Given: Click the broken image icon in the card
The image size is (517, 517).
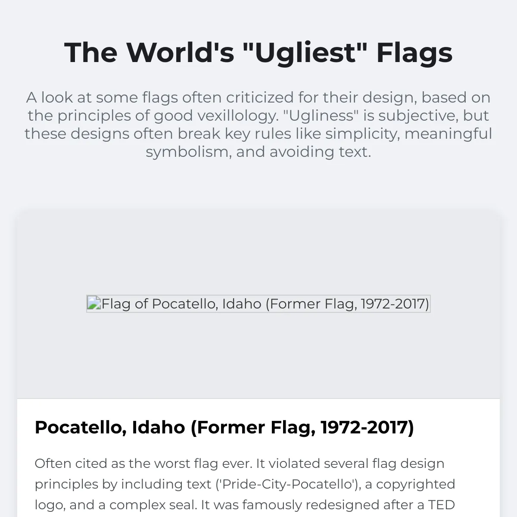Looking at the screenshot, I should click(94, 303).
